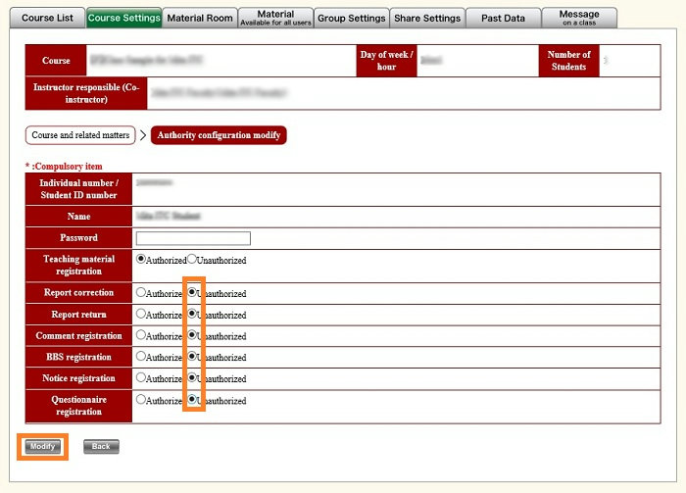Image resolution: width=686 pixels, height=493 pixels.
Task: Click the Course Settings tab
Action: [x=123, y=18]
